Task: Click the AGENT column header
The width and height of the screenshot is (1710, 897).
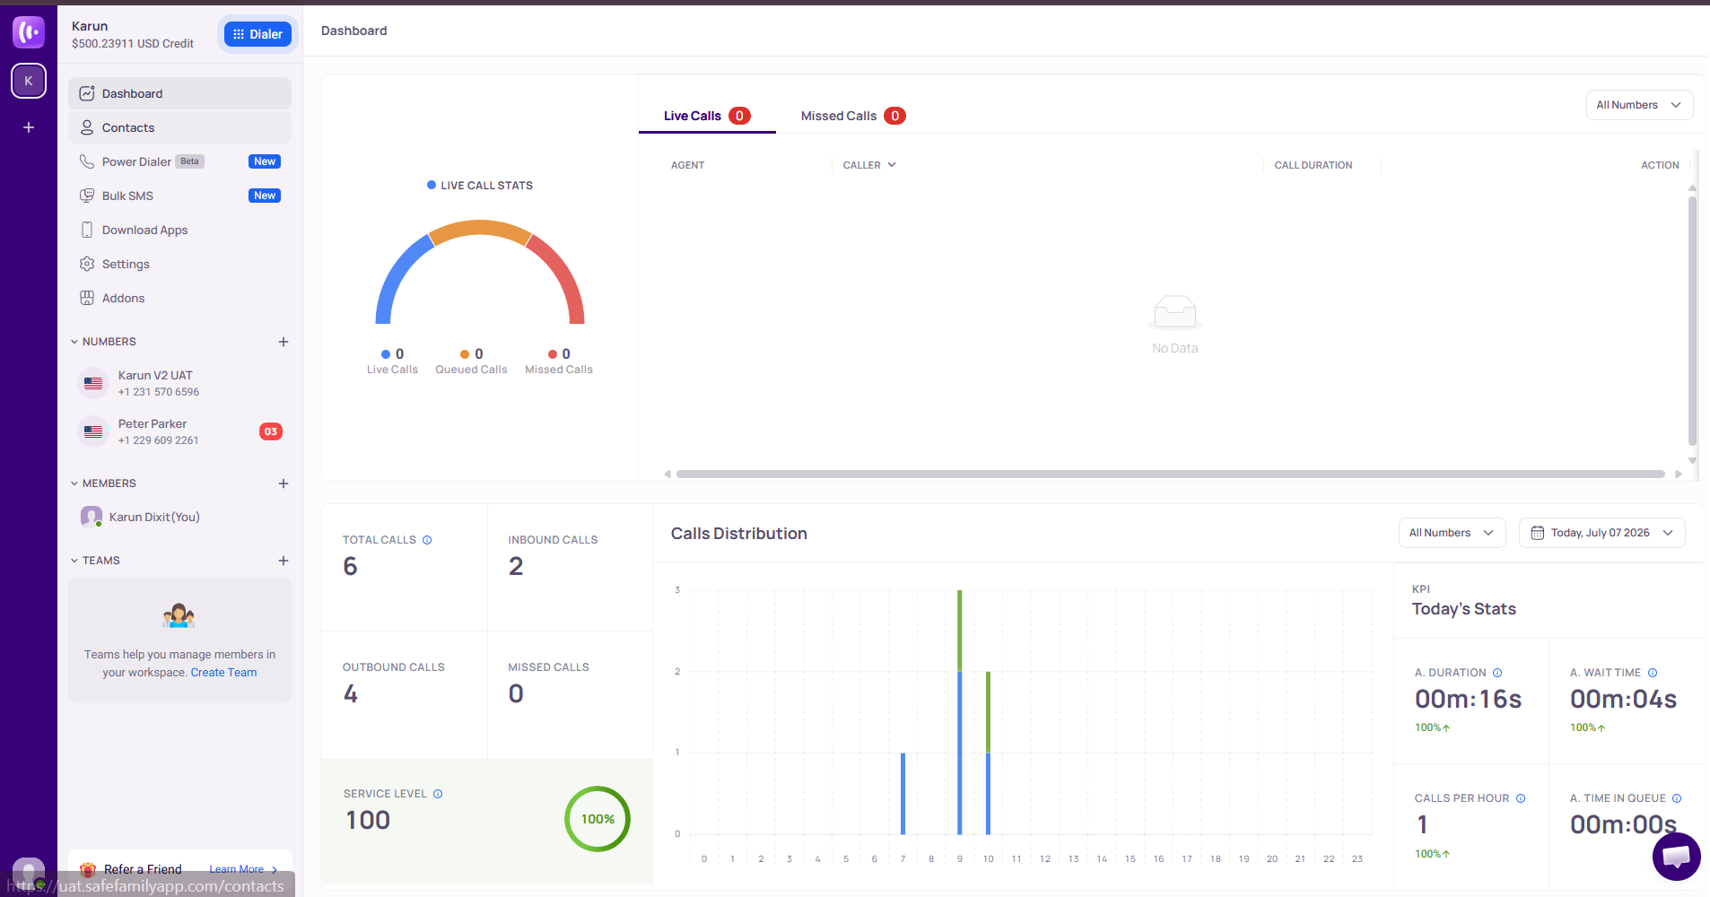Action: (x=688, y=165)
